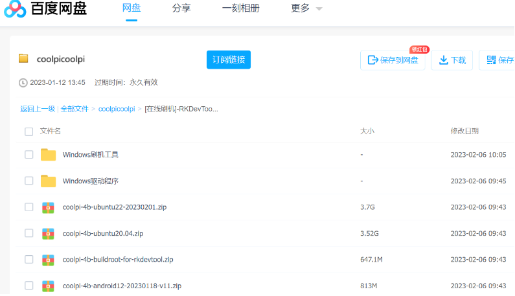Sort by the 文件名 column header
This screenshot has width=515, height=296.
pyautogui.click(x=51, y=131)
